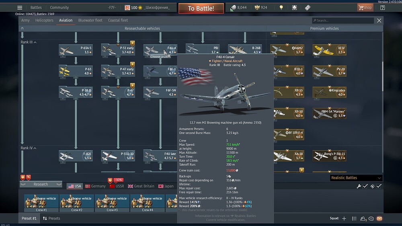Open the Realistic Battles mode dropdown
The image size is (402, 226).
(356, 178)
